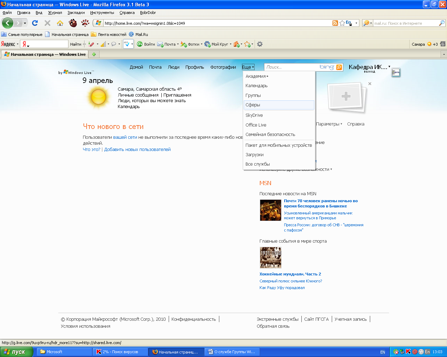Image resolution: width=447 pixels, height=357 pixels.
Task: Open Лента новостей bookmark feed
Action: [109, 35]
